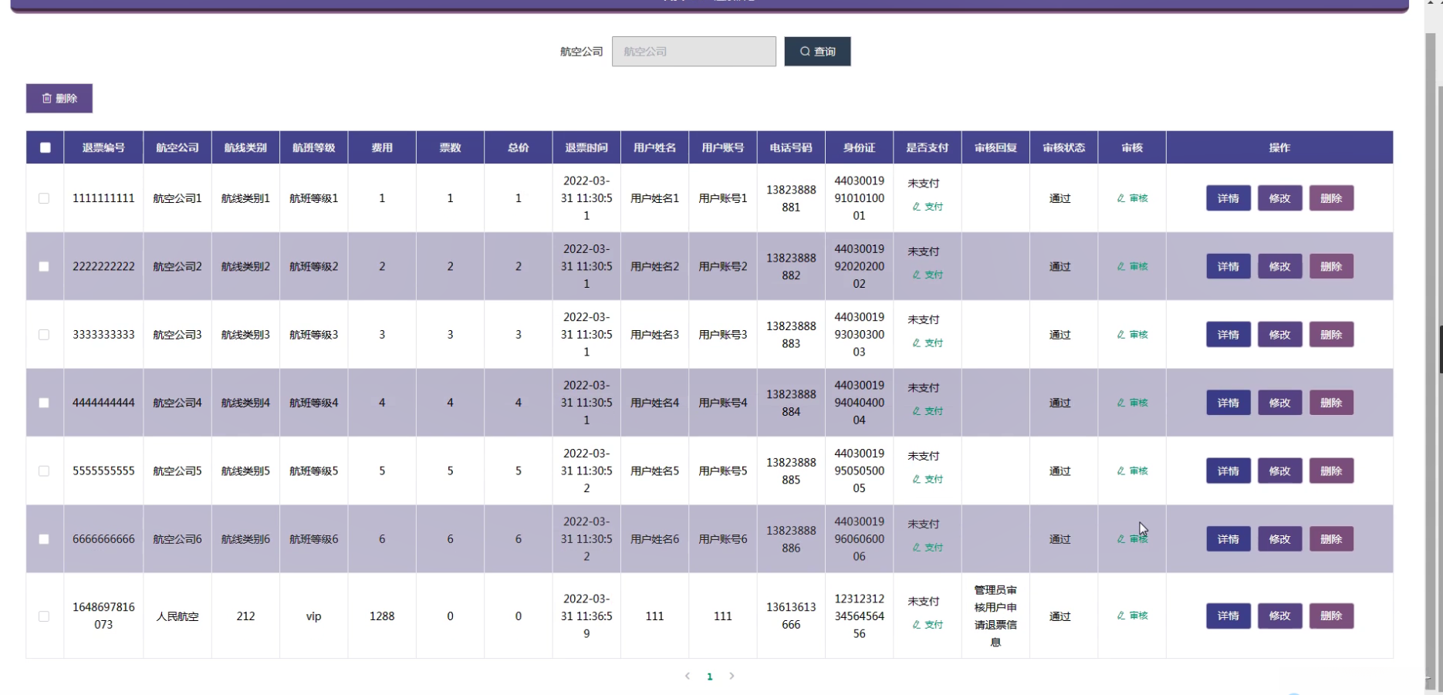Go to the next page with the right arrow
Viewport: 1443px width, 695px height.
click(732, 676)
